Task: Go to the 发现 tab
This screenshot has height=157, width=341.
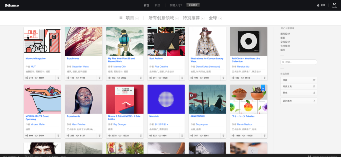Action: click(x=146, y=5)
